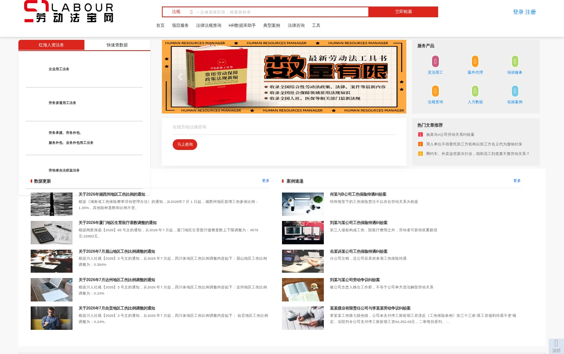
Task: Click thumbnail for 眉山地区工伤比例 notice
Action: tap(51, 261)
